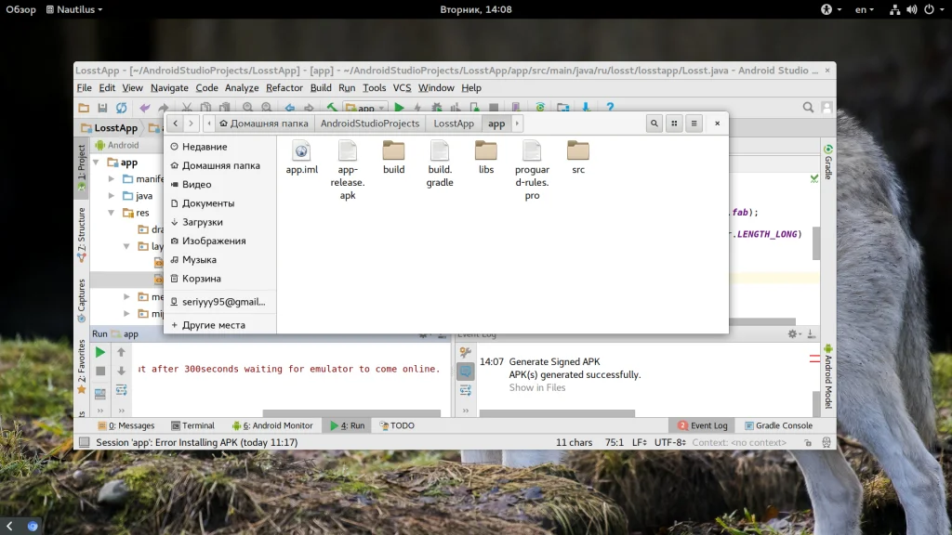This screenshot has height=535, width=952.
Task: Open the Обзор activities overview
Action: point(19,9)
